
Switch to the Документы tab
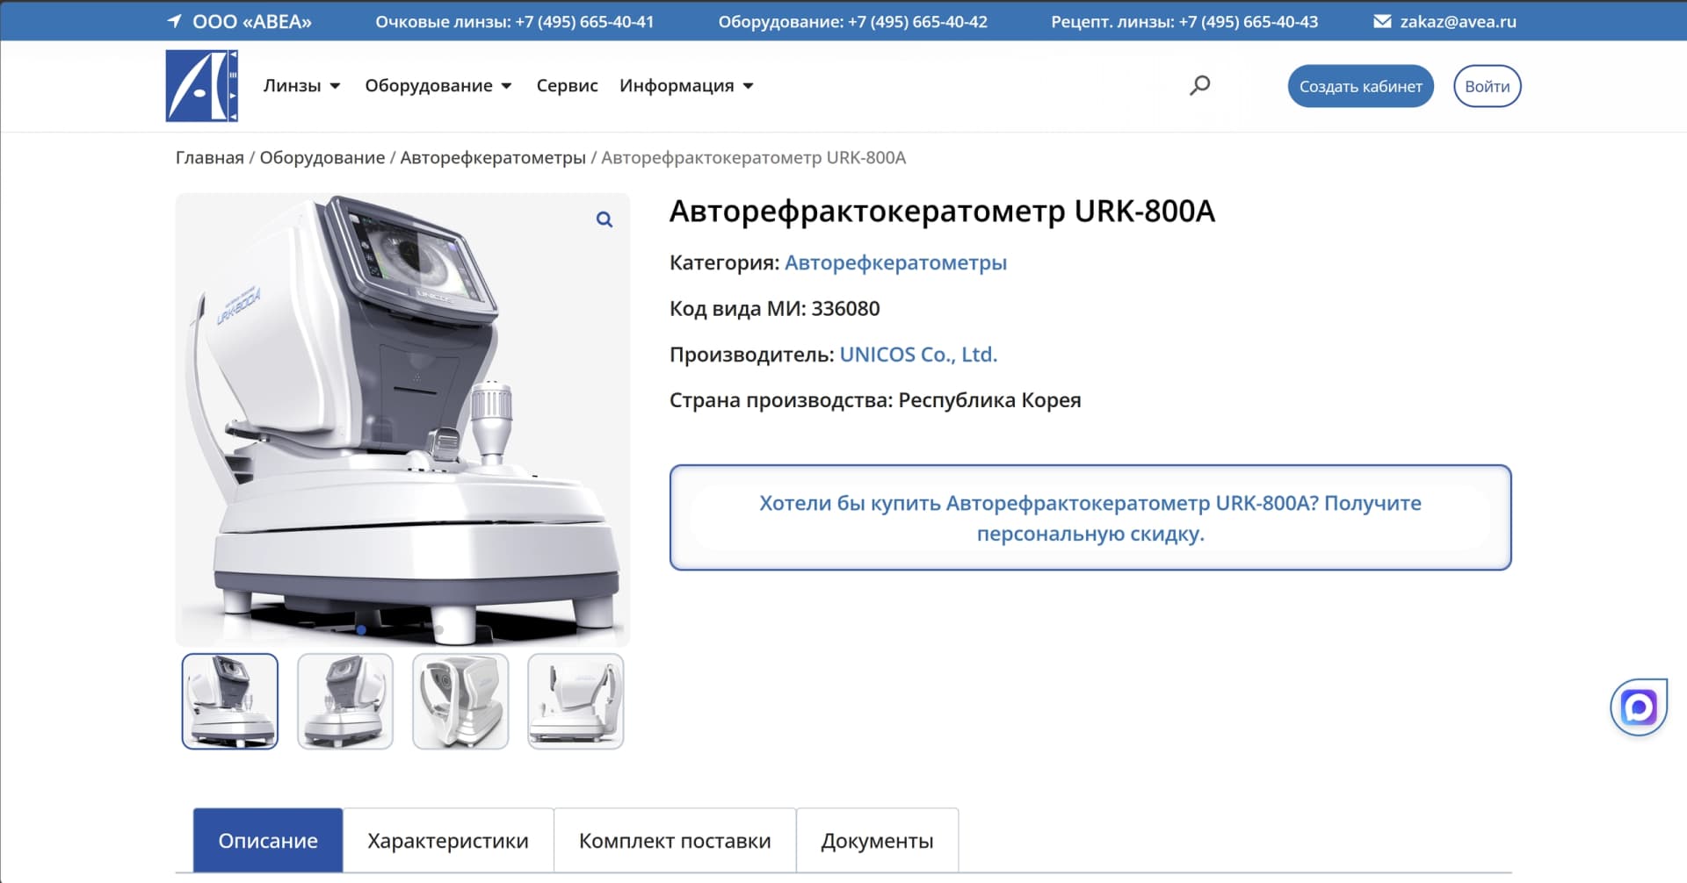pyautogui.click(x=877, y=840)
